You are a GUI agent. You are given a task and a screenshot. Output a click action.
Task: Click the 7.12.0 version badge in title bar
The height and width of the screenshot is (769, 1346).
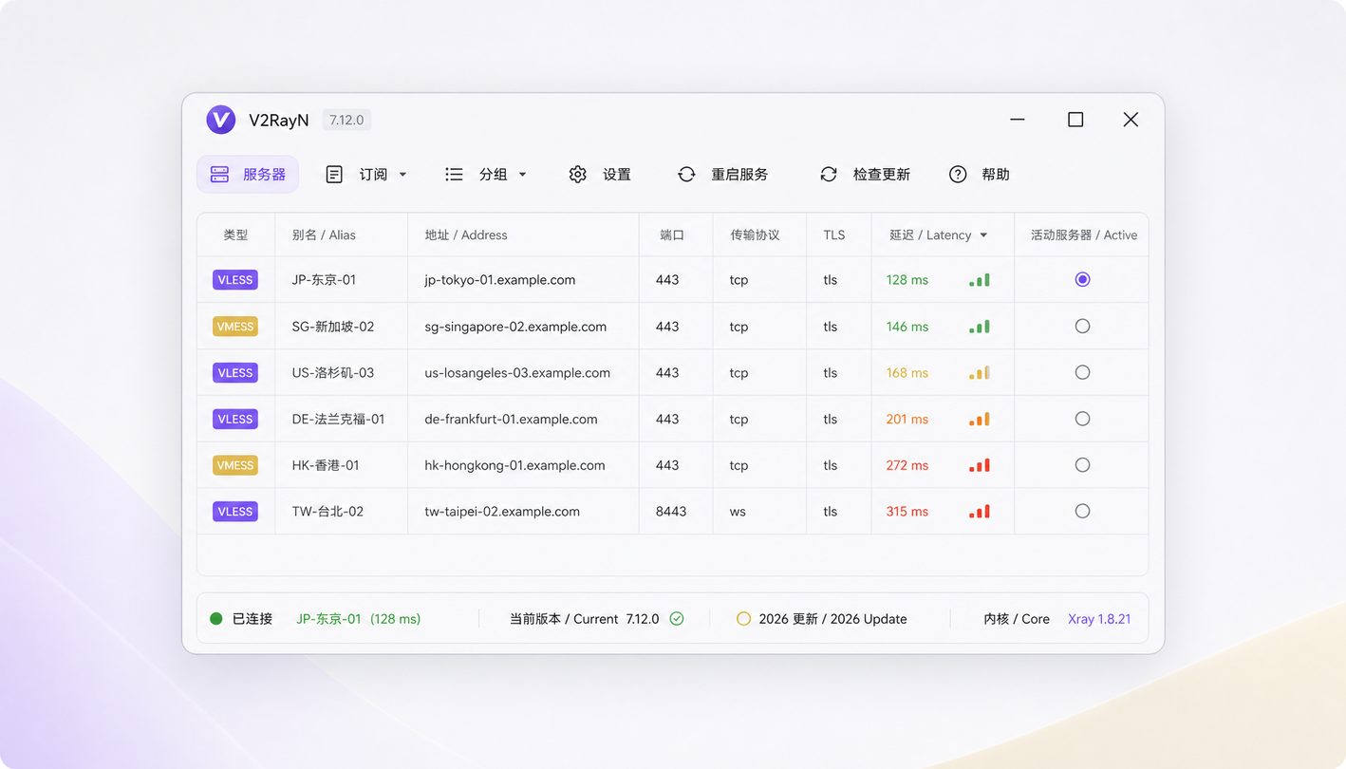point(346,120)
